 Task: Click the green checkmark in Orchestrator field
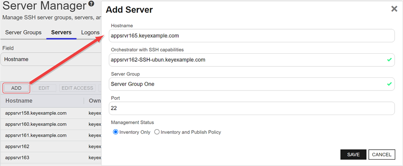coord(389,60)
